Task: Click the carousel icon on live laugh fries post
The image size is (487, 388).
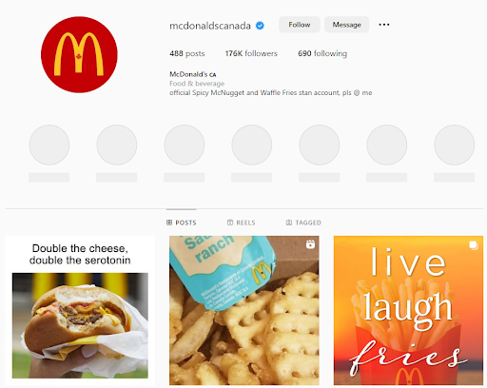Action: click(474, 245)
